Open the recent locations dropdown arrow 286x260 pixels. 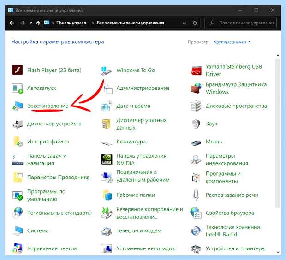click(31, 23)
